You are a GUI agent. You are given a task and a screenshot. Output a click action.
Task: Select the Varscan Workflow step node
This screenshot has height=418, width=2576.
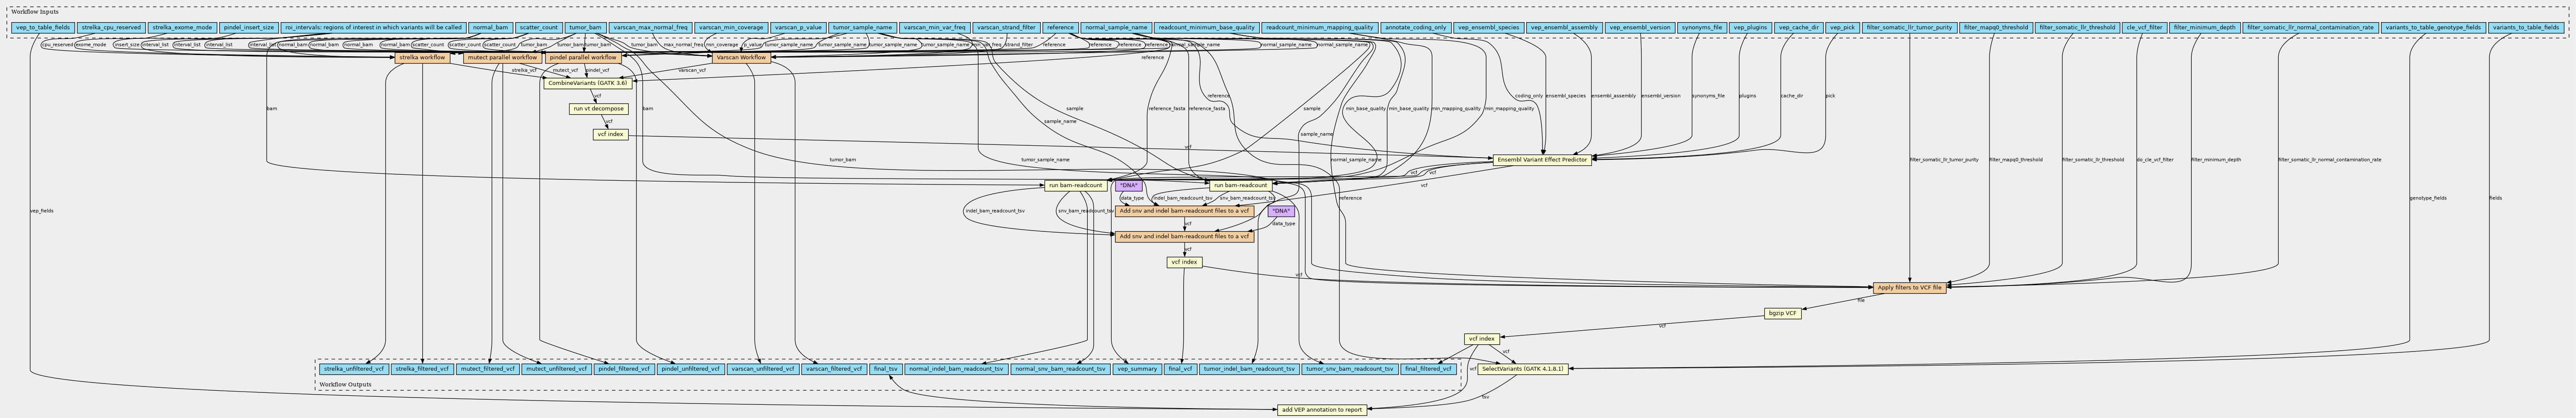coord(742,58)
